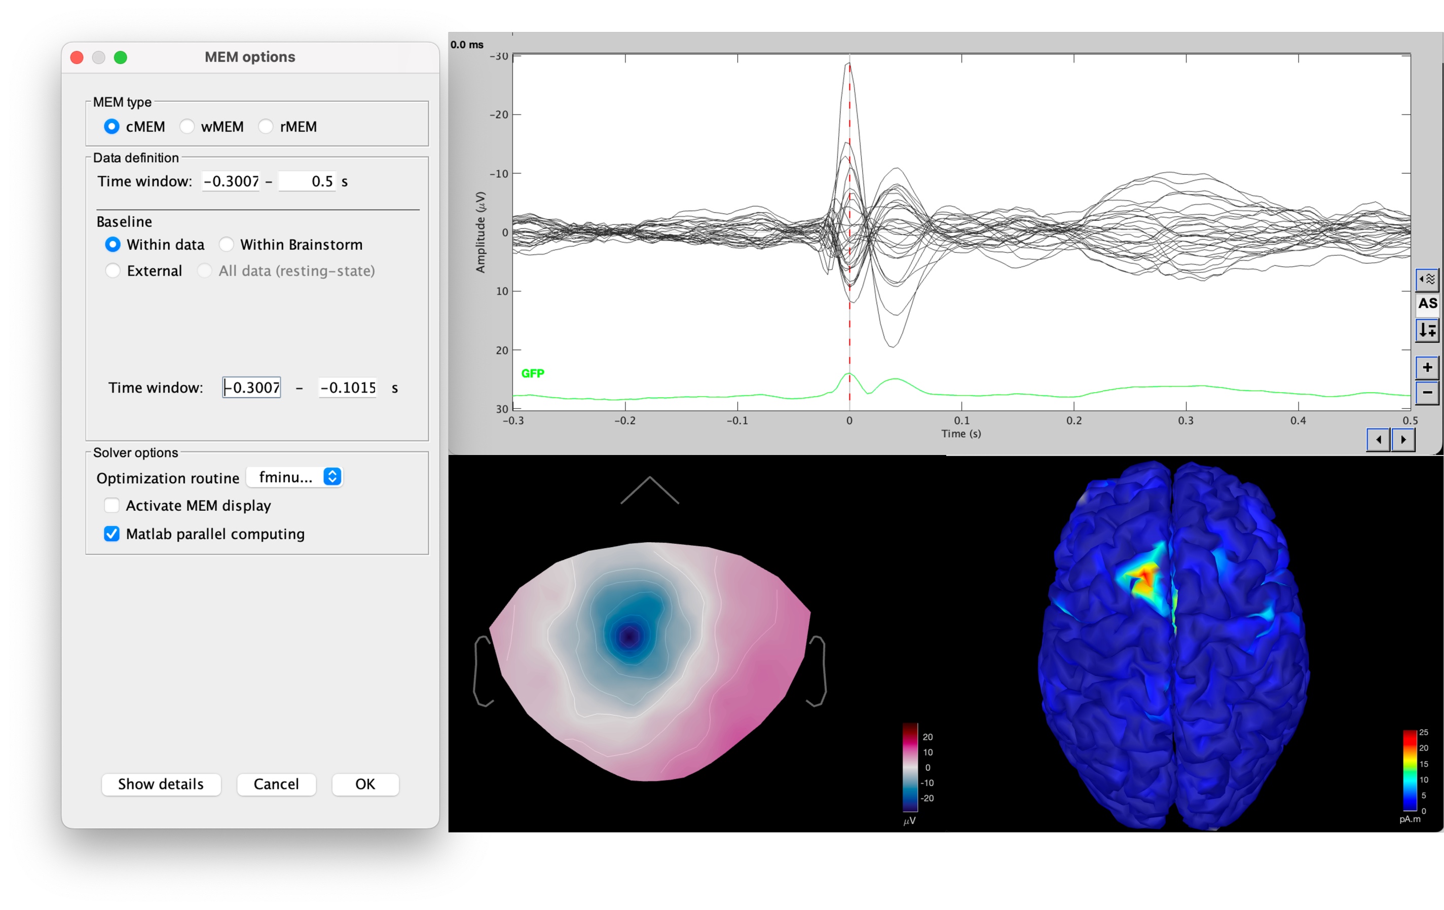Viewport: 1444px width, 910px height.
Task: Click the baseline end time field
Action: (348, 388)
